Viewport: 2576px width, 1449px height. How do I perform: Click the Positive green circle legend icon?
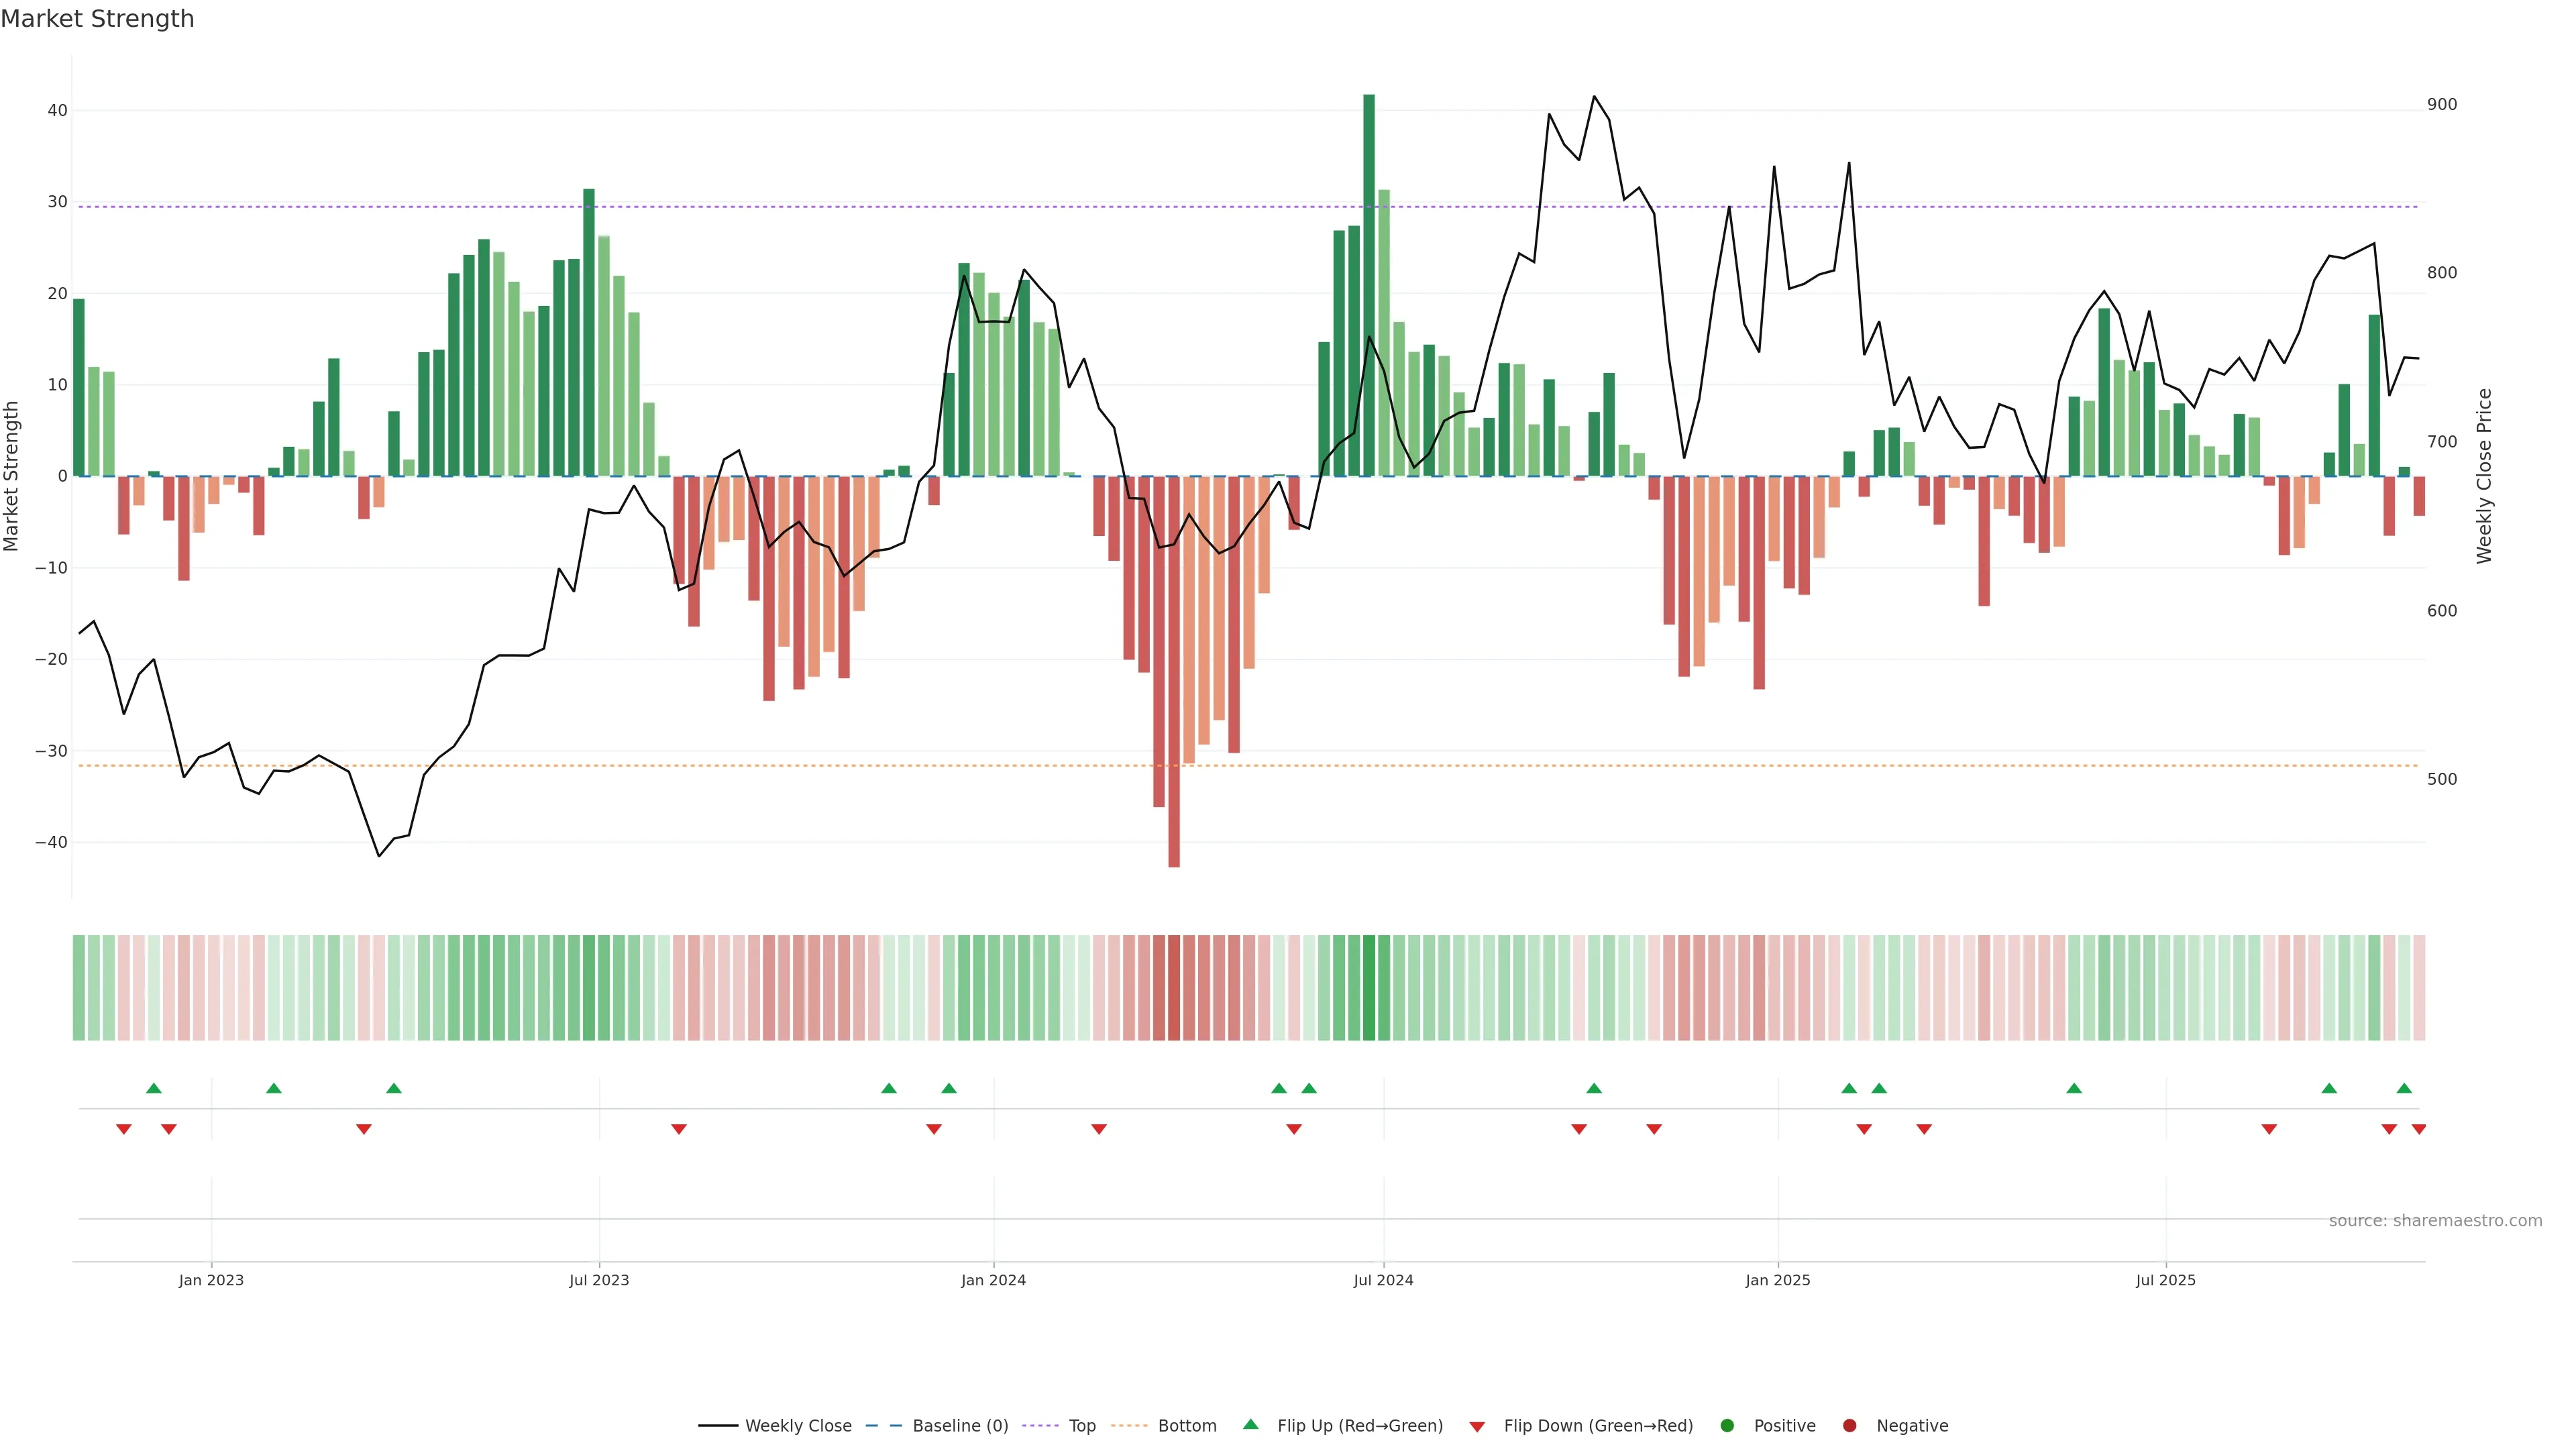coord(1727,1426)
